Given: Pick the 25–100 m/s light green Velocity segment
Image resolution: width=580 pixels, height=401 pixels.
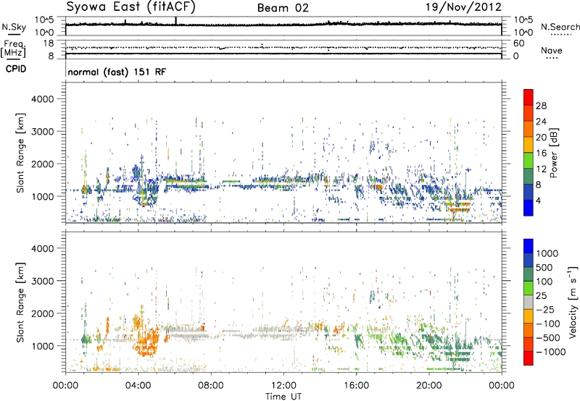Looking at the screenshot, I should tap(529, 288).
